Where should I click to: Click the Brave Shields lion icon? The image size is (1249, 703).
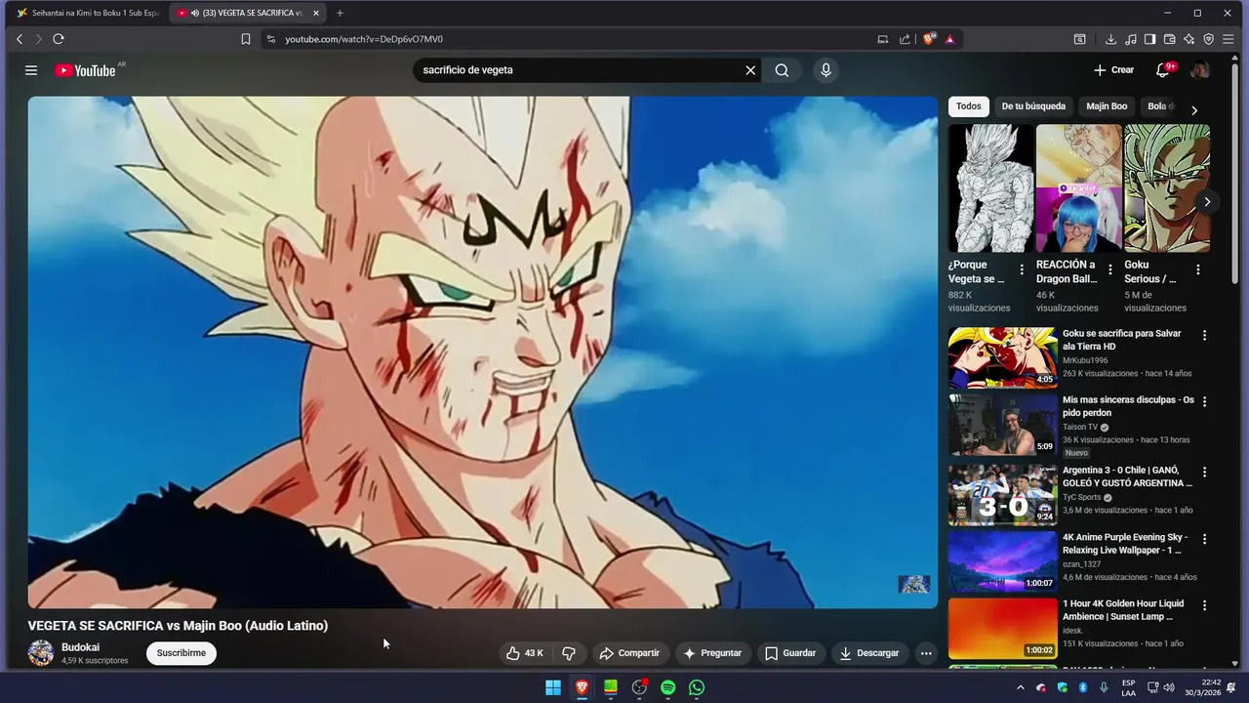(929, 39)
